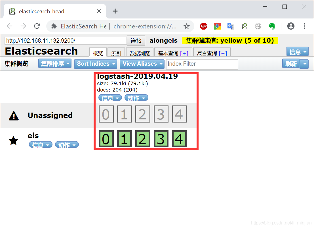Click the extension puzzle icon in address bar
The height and width of the screenshot is (228, 314).
pyautogui.click(x=54, y=26)
